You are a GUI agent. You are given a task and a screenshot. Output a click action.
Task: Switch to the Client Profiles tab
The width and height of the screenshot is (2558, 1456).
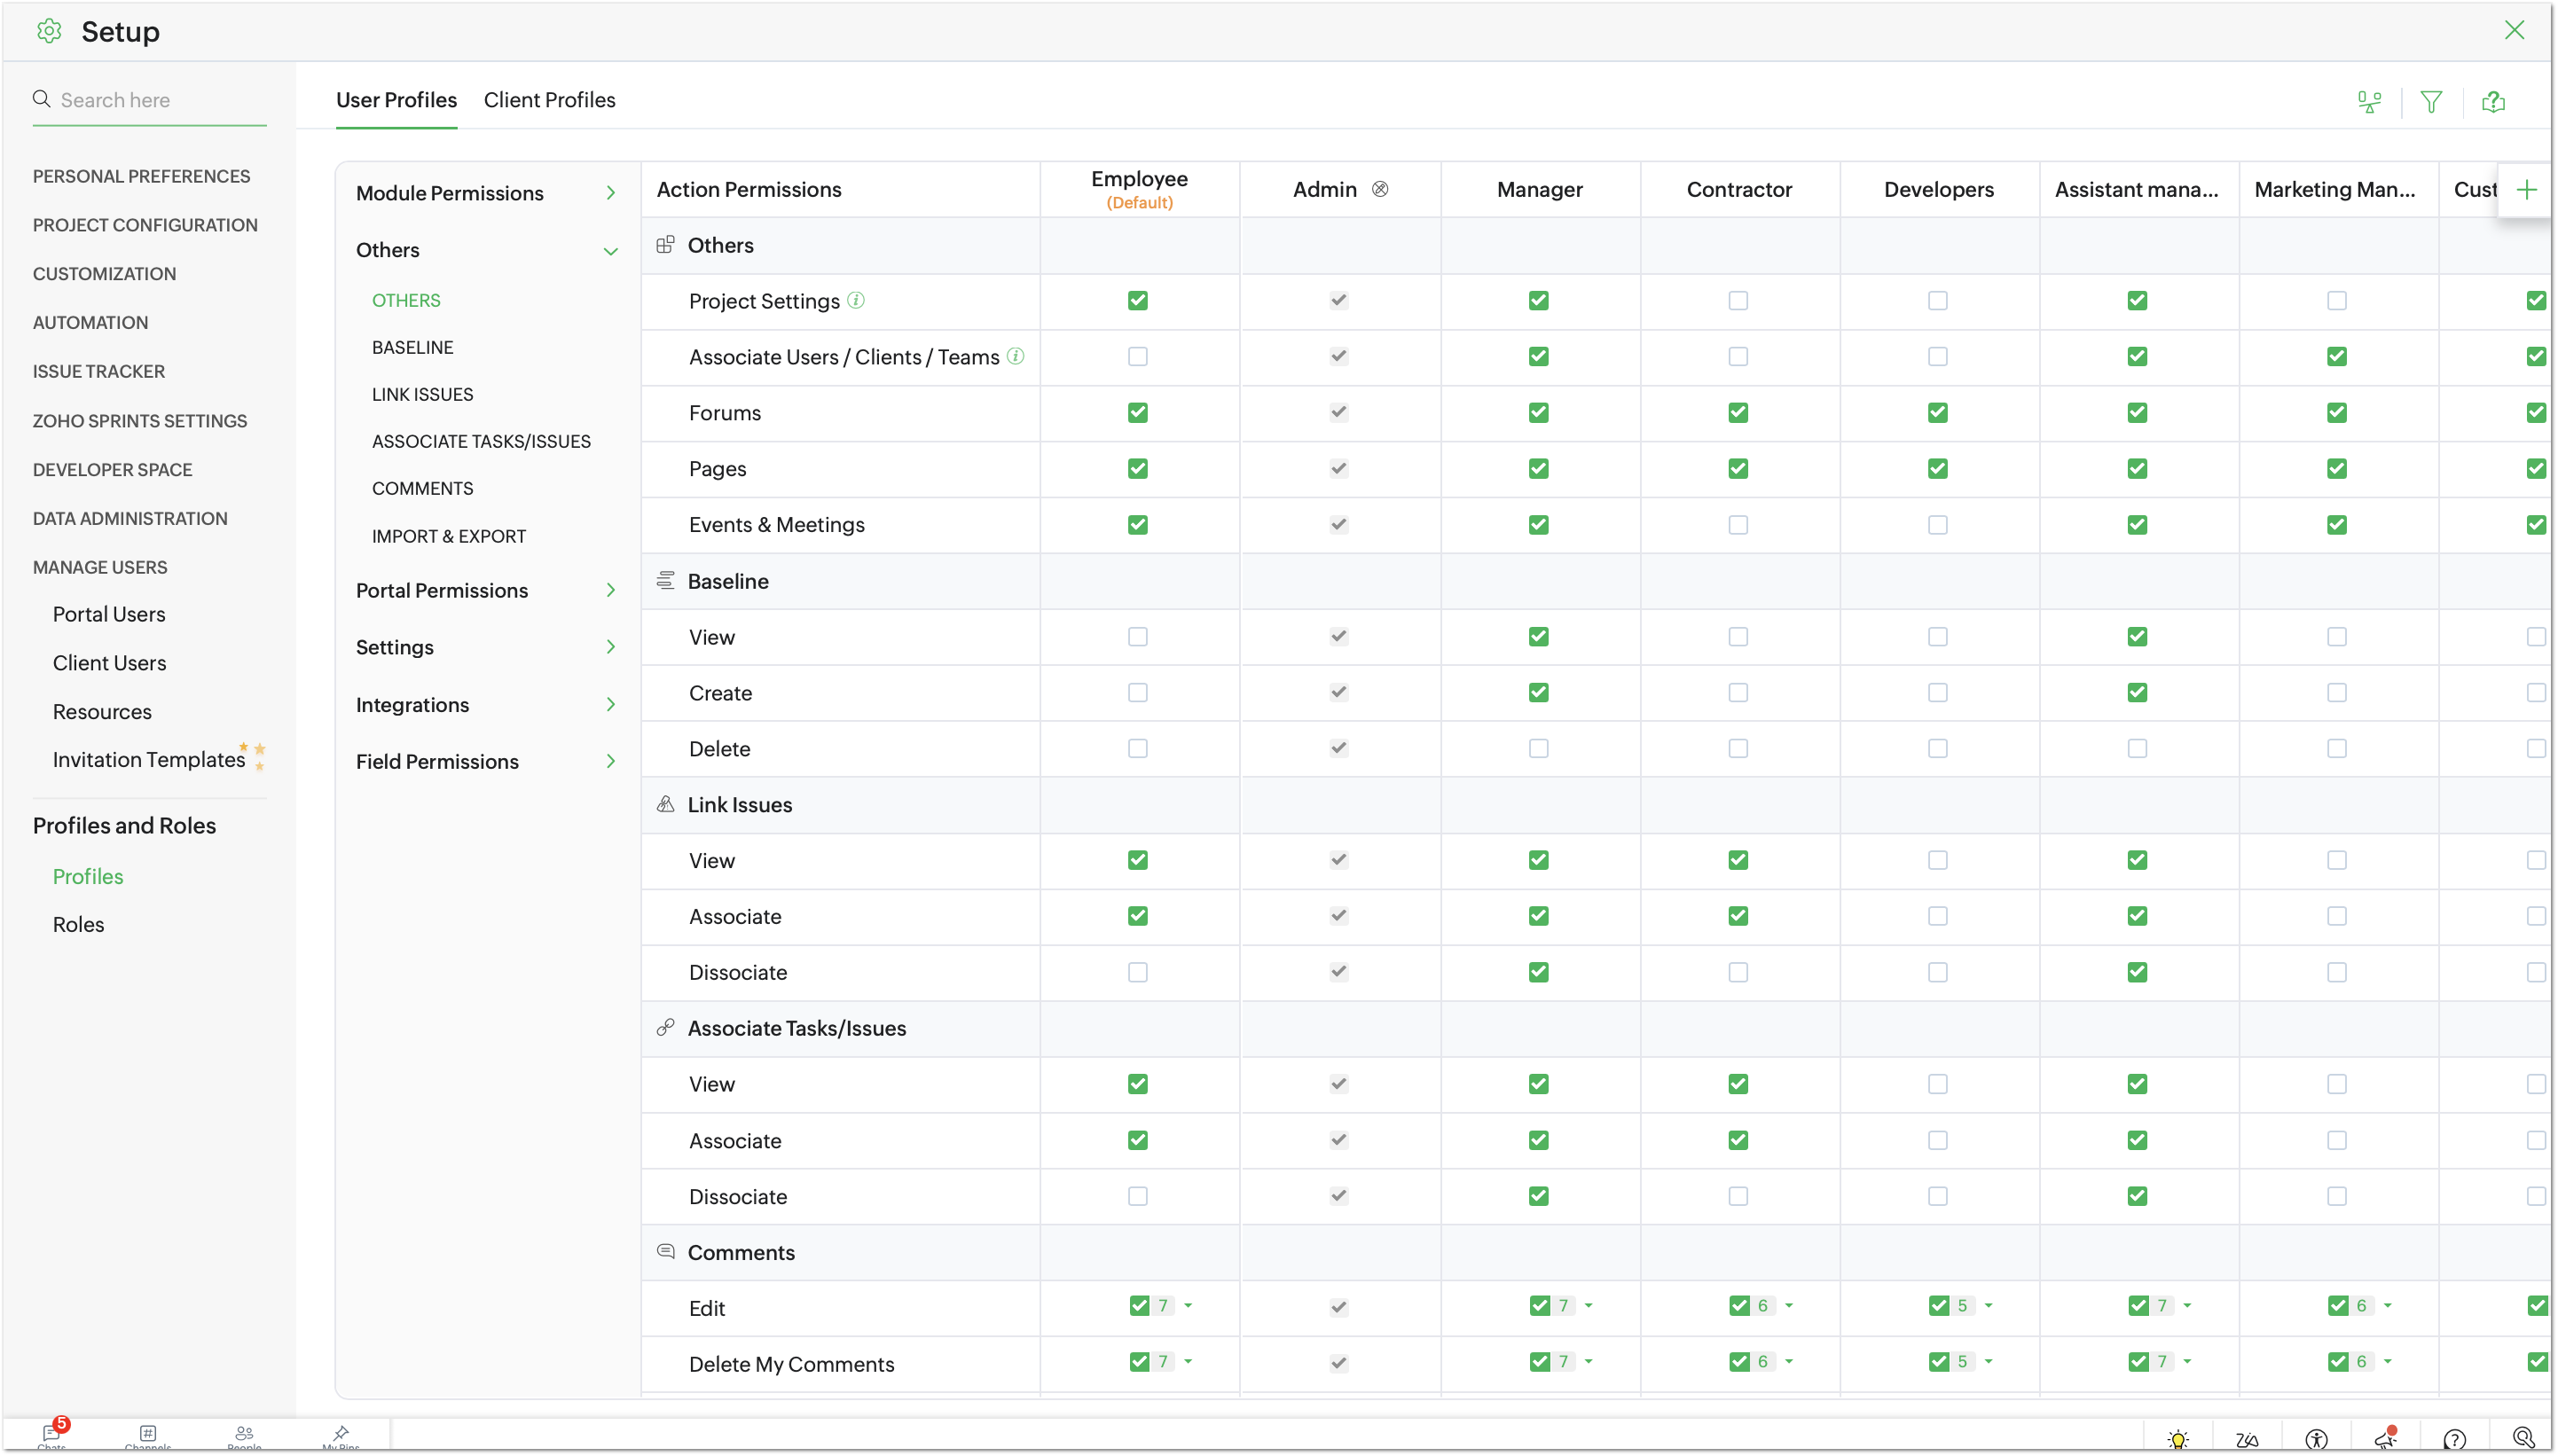click(x=549, y=100)
